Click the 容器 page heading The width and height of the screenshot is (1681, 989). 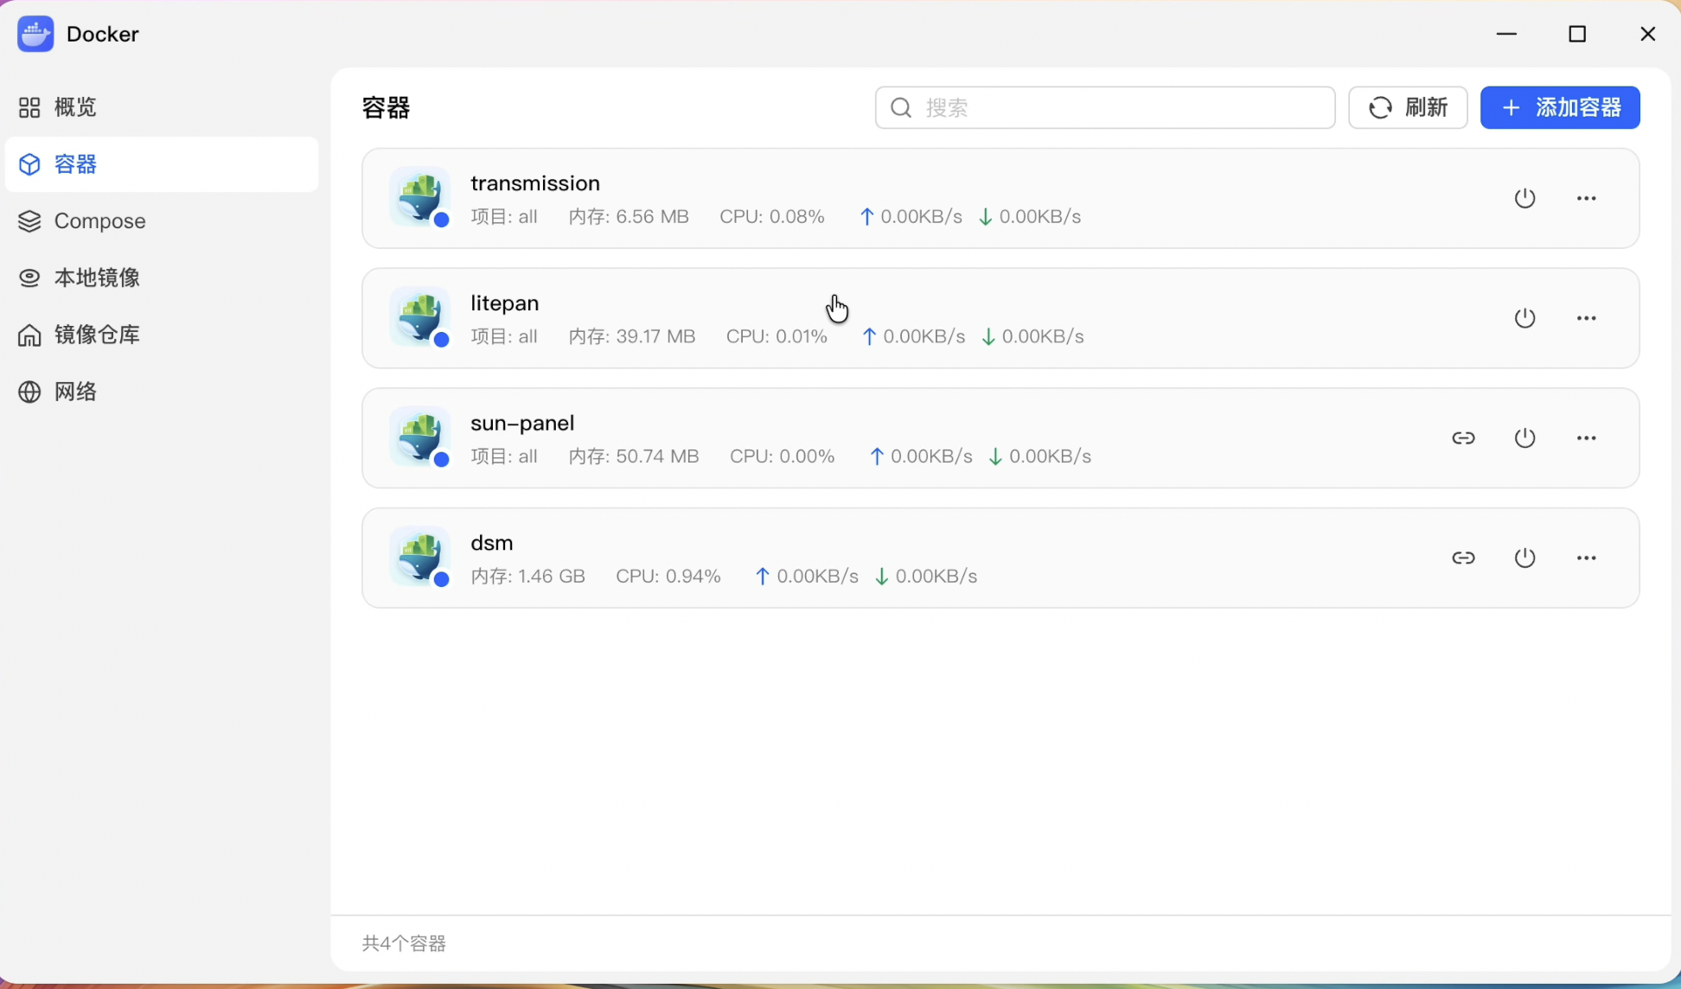pos(386,108)
